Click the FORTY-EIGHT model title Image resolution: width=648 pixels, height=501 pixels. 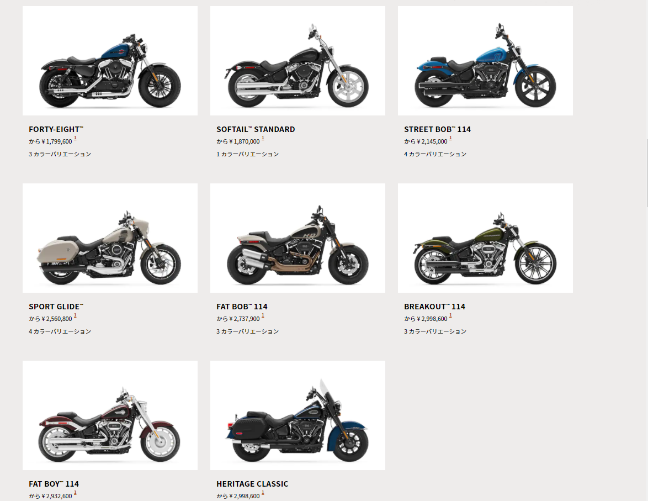pyautogui.click(x=56, y=129)
